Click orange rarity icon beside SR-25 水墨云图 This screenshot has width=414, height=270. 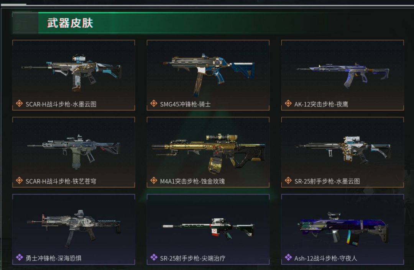[x=288, y=181]
